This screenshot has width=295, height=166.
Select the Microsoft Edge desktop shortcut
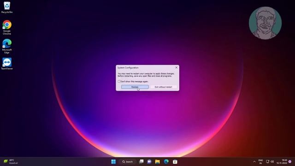coord(7,46)
